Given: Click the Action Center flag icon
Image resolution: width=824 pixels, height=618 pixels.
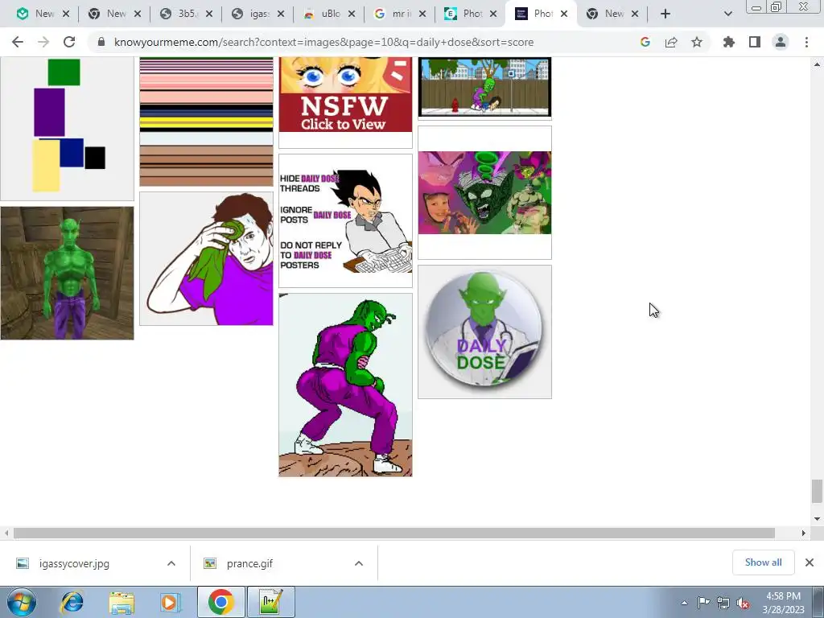Looking at the screenshot, I should [x=703, y=603].
